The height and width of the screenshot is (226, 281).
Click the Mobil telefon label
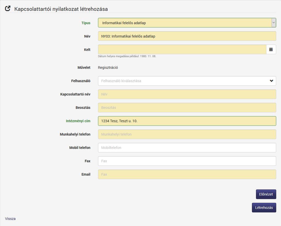tap(80, 147)
